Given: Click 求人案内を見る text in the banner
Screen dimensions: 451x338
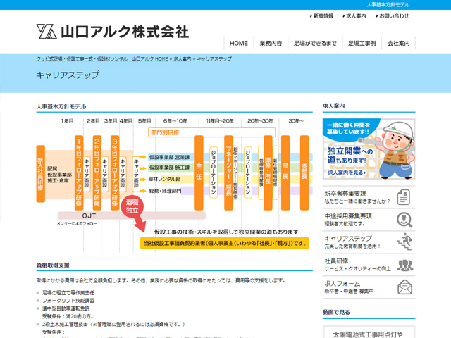Looking at the screenshot, I should pos(347,173).
